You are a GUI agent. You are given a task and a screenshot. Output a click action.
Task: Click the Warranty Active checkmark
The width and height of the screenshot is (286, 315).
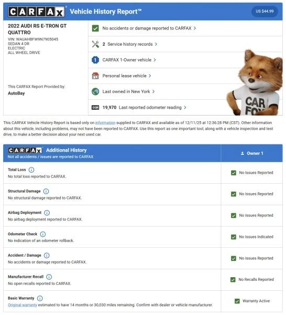point(237,301)
